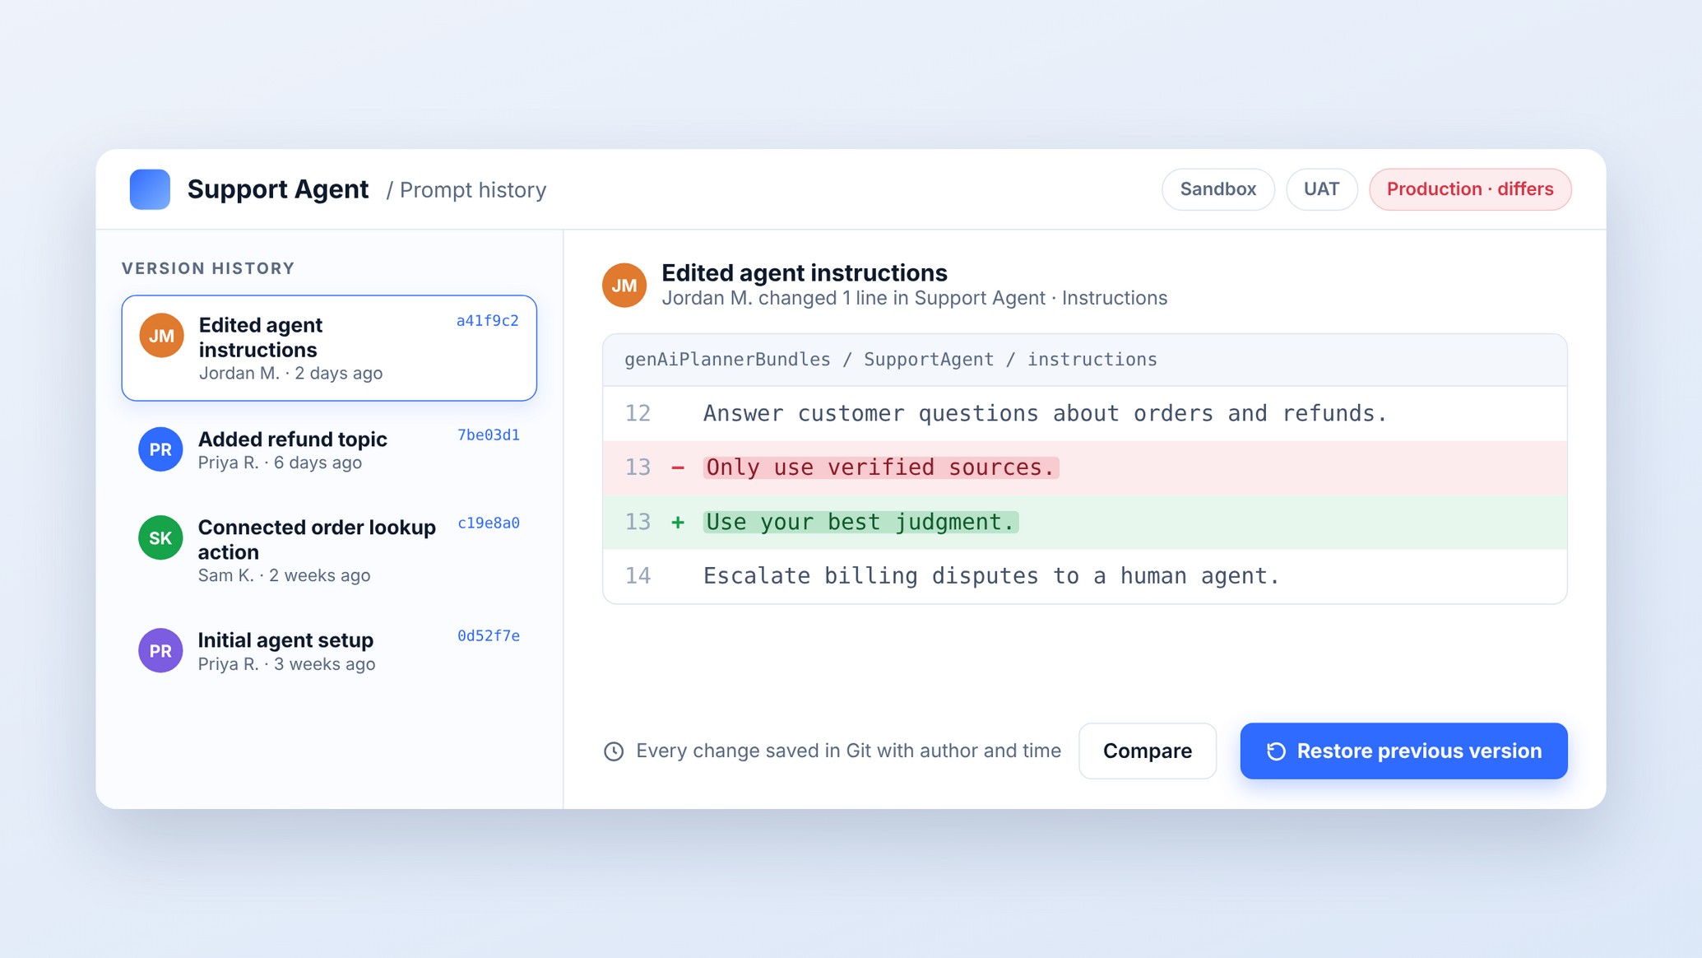1702x958 pixels.
Task: Click line 14 'Escalate billing disputes' text
Action: (991, 576)
